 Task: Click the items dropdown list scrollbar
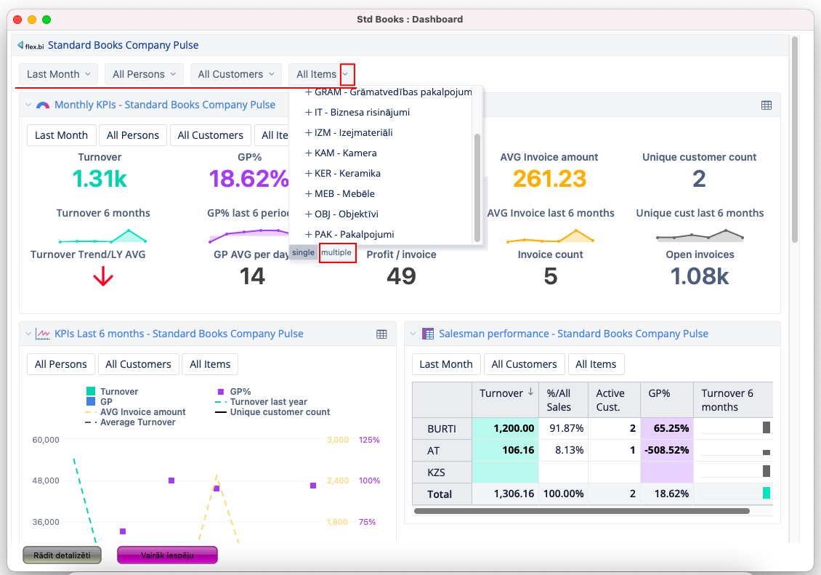[477, 187]
